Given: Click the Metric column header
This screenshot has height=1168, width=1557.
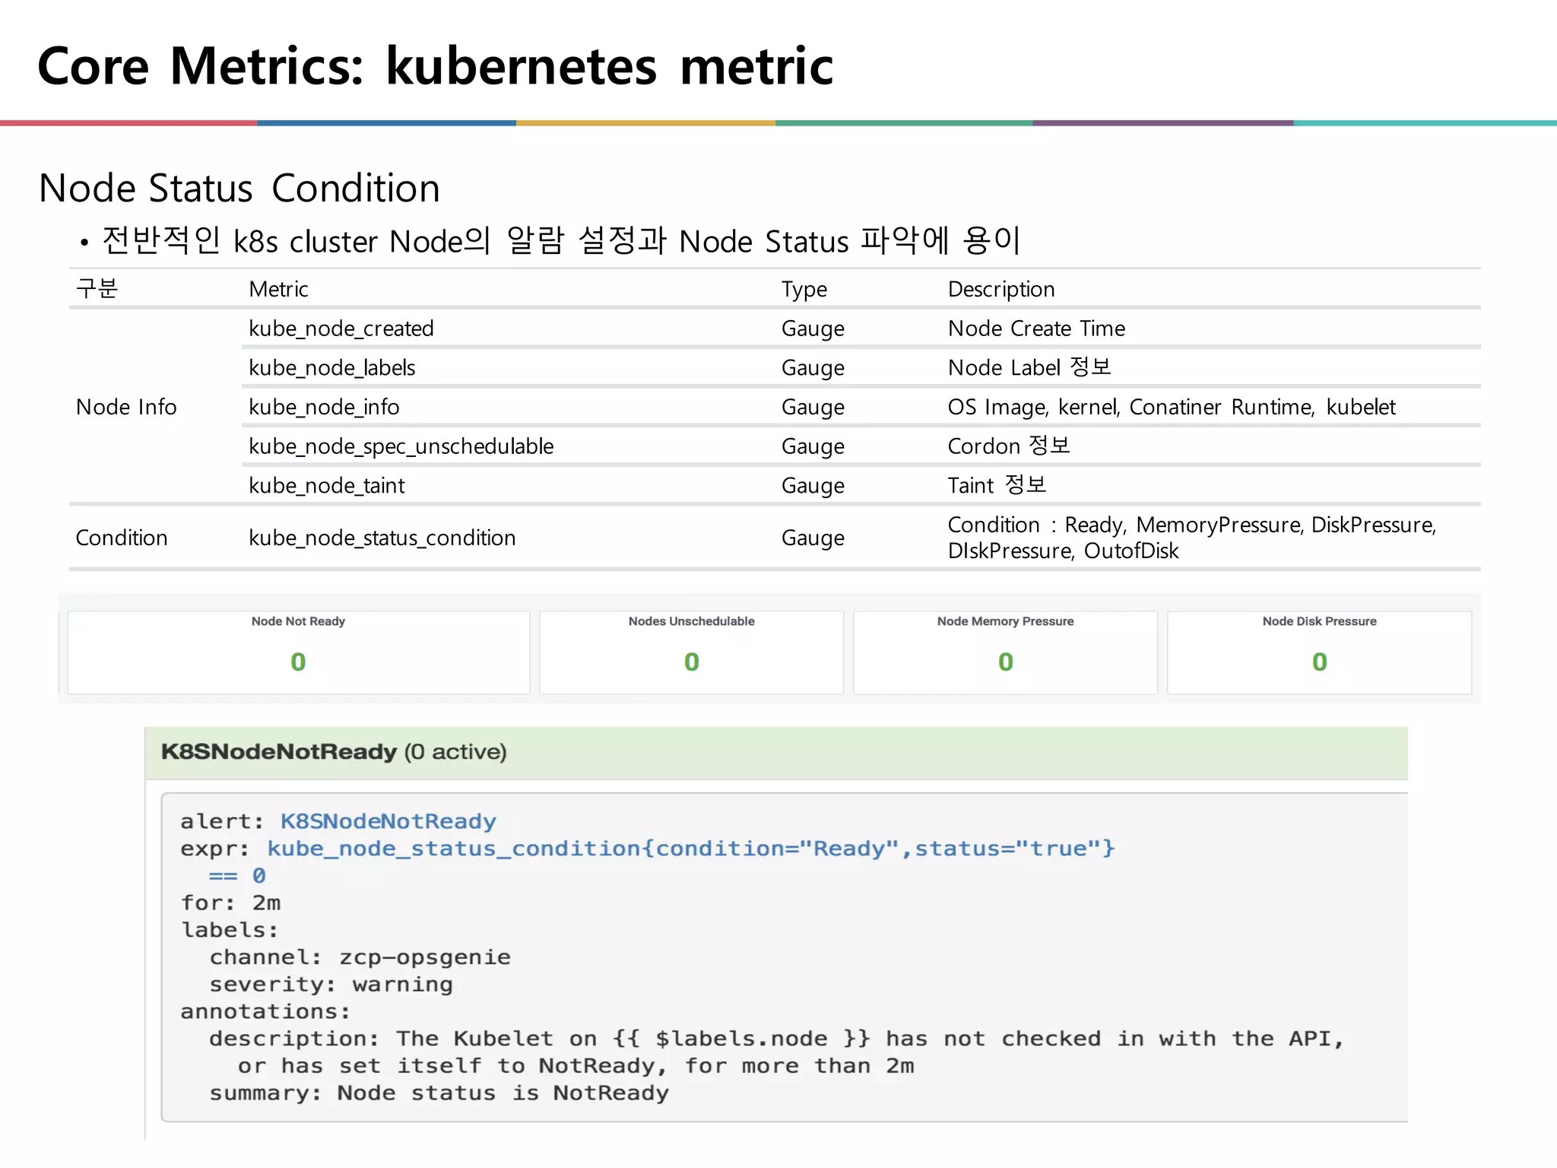Looking at the screenshot, I should tap(278, 290).
